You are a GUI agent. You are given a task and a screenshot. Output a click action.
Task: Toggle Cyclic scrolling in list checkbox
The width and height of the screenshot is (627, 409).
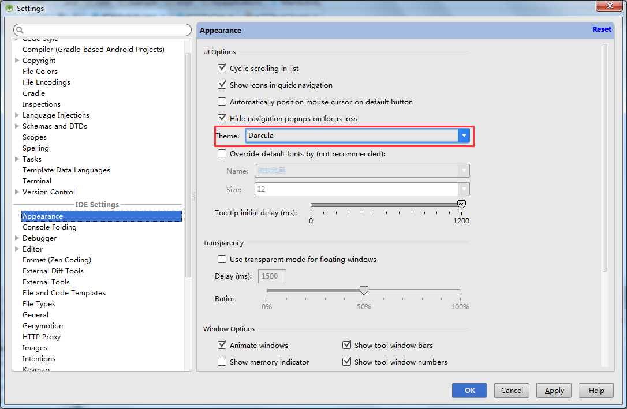[x=222, y=68]
